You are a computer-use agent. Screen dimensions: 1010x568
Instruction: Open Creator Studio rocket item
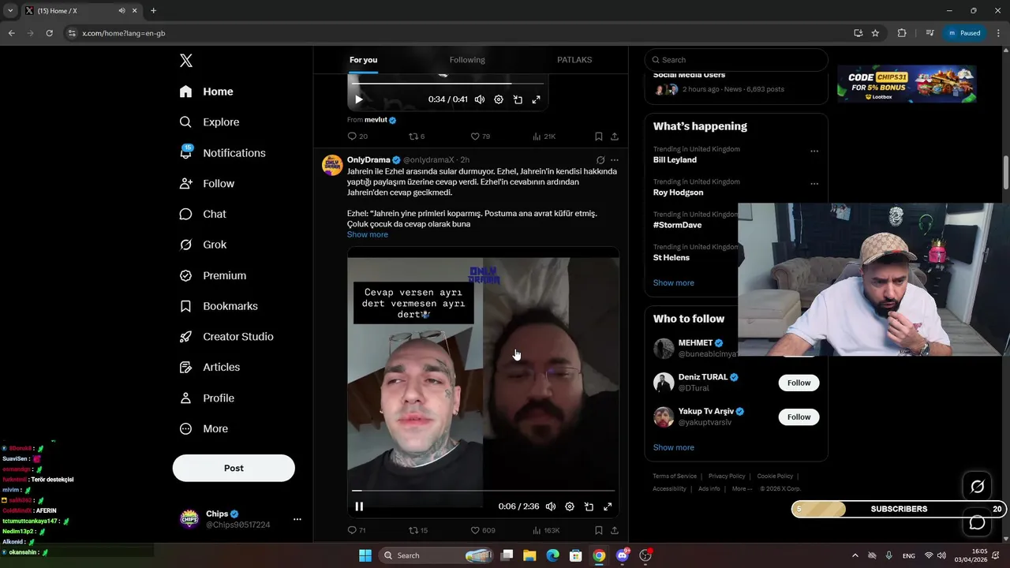[226, 336]
